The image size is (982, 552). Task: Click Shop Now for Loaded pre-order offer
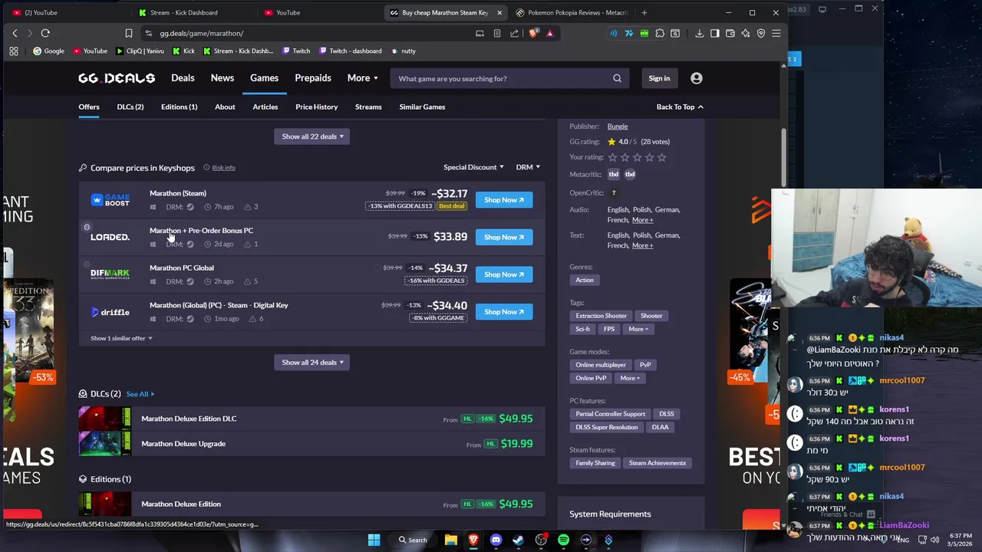click(504, 237)
